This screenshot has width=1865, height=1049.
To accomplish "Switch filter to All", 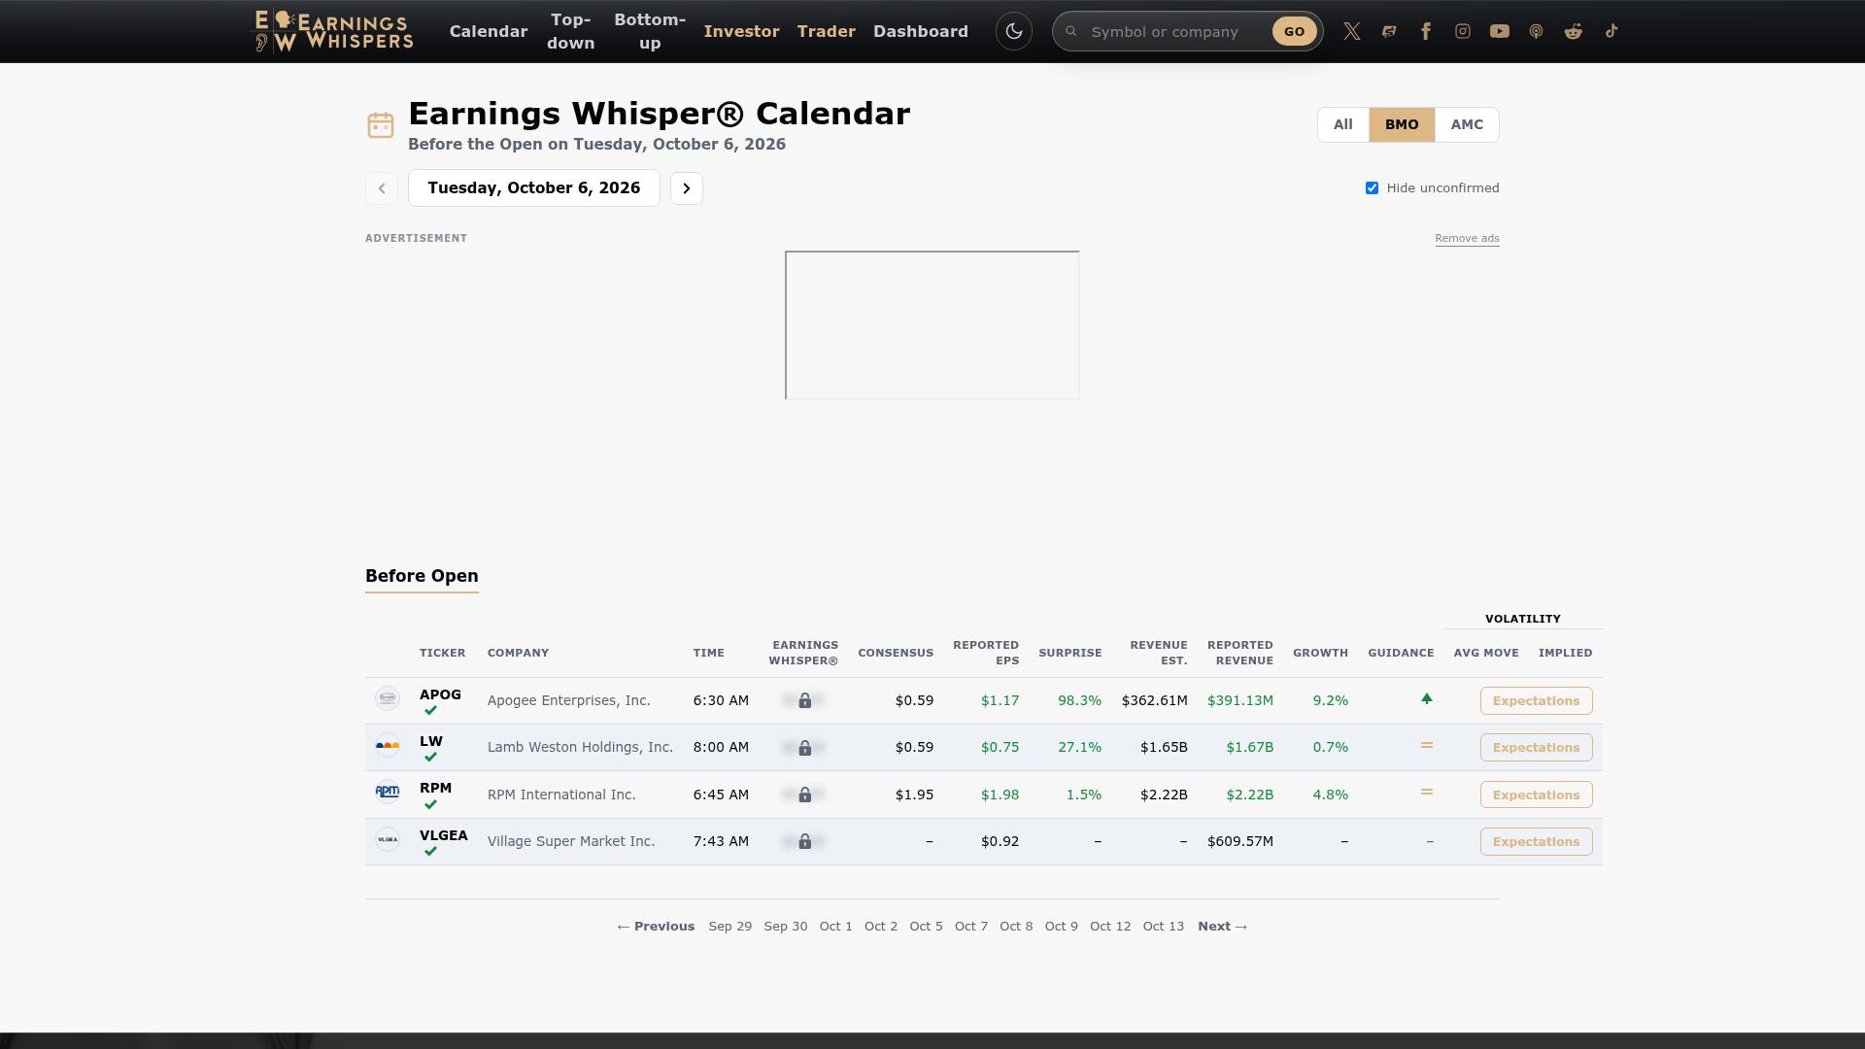I will tap(1343, 124).
